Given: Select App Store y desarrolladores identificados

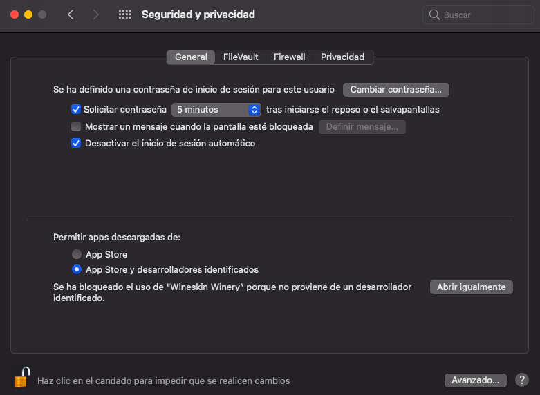Looking at the screenshot, I should 76,269.
